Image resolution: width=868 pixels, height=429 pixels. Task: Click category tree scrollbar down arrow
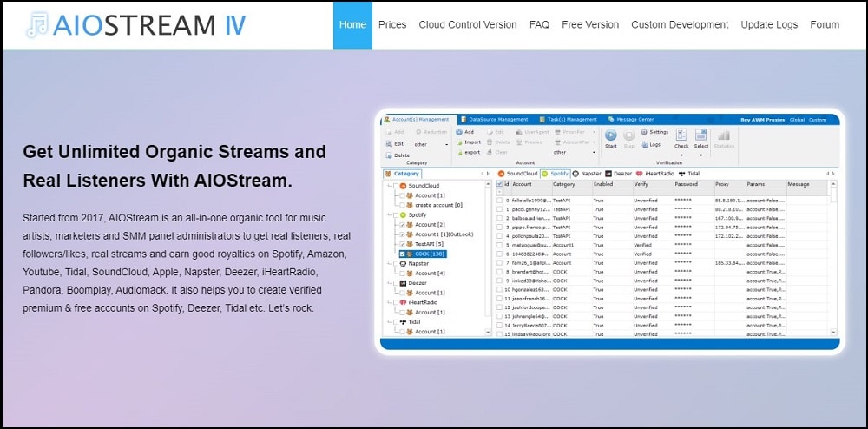coord(488,332)
